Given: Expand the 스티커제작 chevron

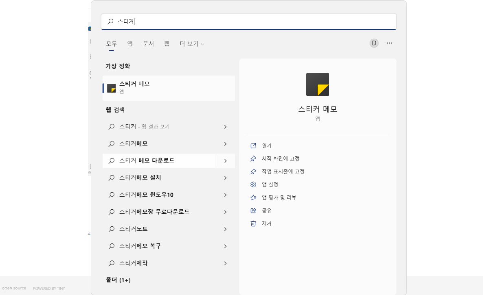Looking at the screenshot, I should 226,263.
